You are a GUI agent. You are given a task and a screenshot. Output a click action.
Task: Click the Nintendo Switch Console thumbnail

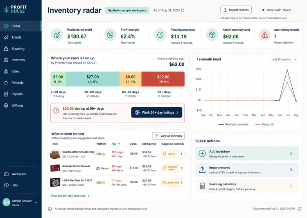(x=55, y=168)
